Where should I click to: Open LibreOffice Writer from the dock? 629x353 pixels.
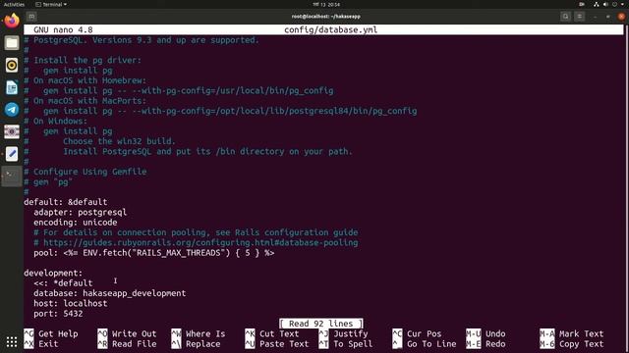[x=12, y=87]
